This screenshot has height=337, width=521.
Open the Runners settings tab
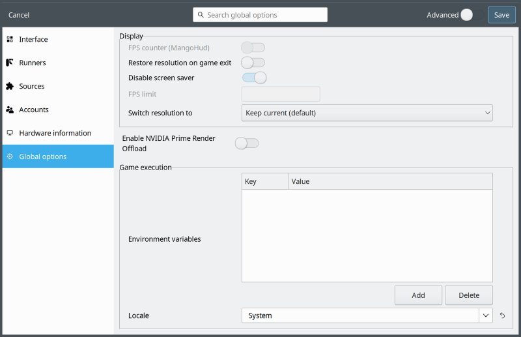(x=33, y=63)
